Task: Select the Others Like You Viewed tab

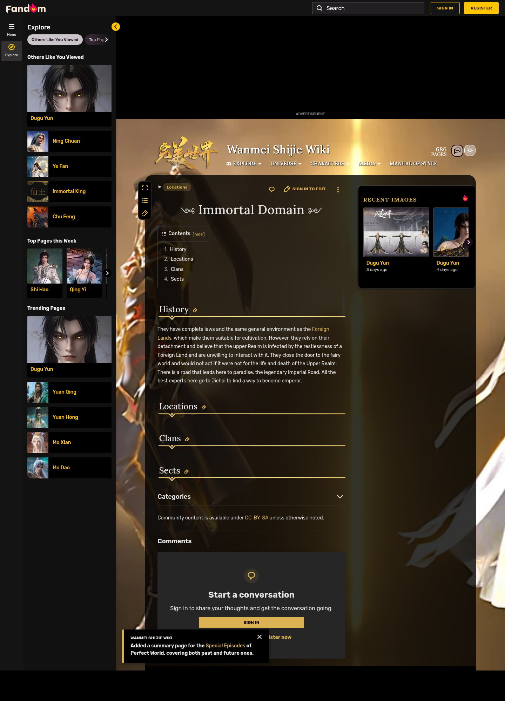Action: (55, 40)
